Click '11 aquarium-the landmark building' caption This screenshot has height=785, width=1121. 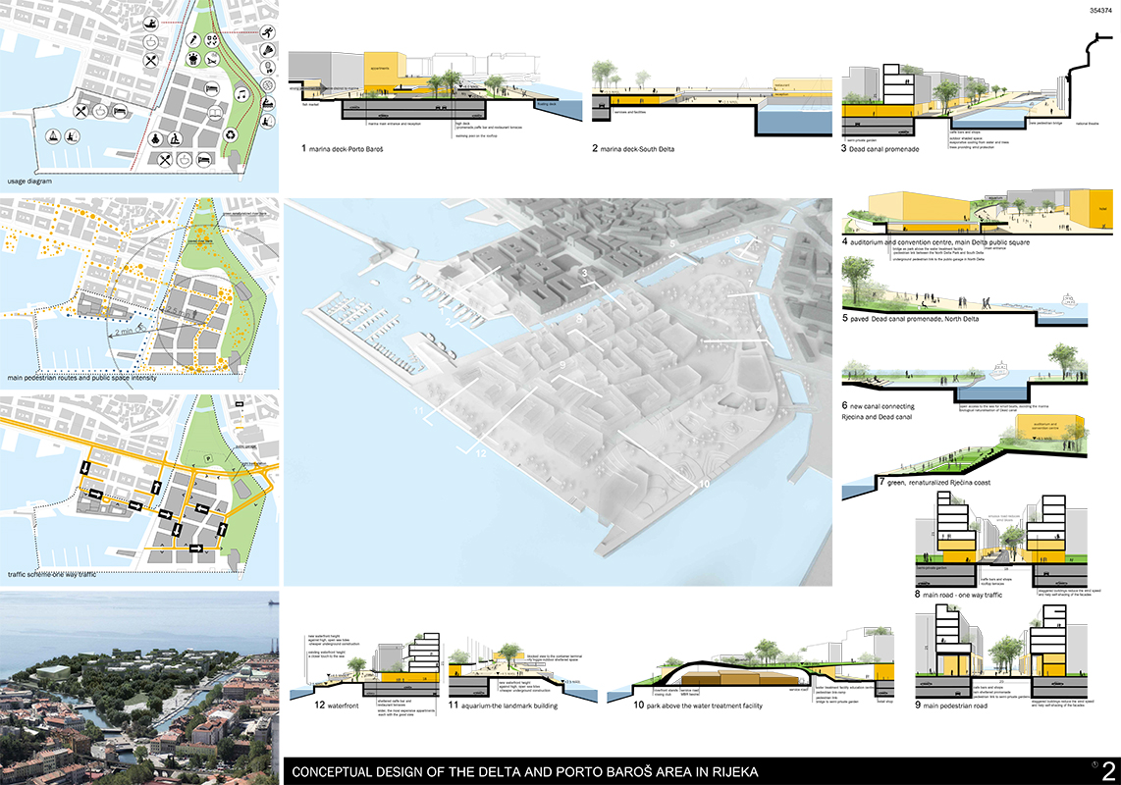503,705
